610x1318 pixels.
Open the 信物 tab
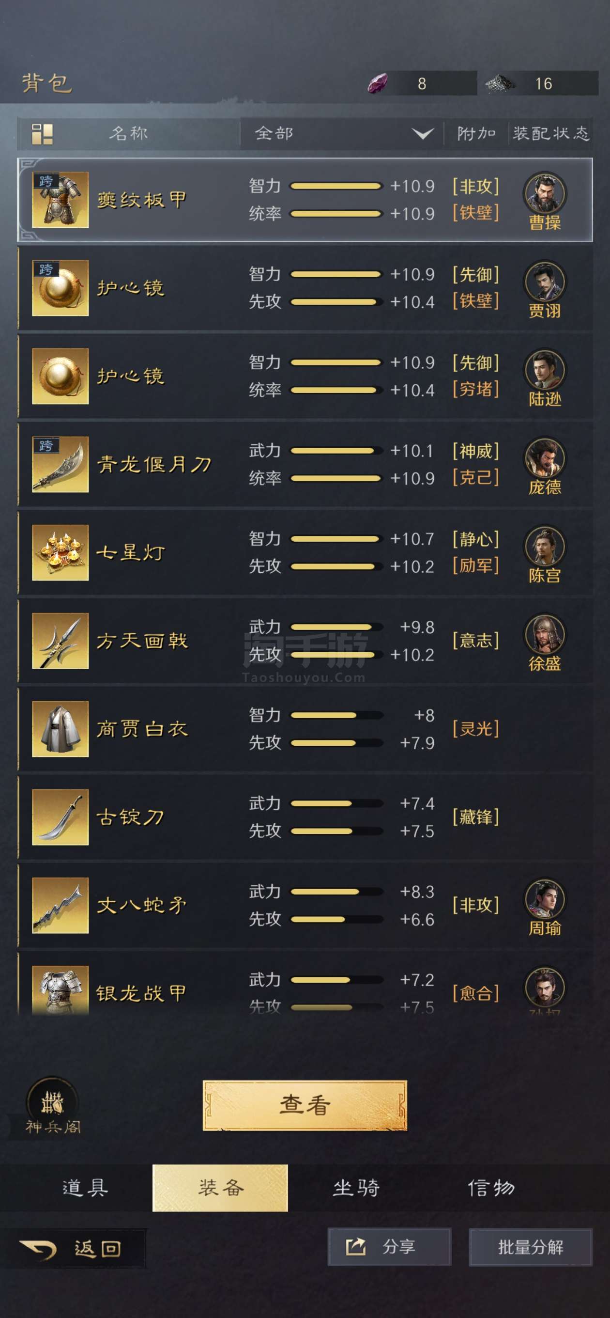pyautogui.click(x=491, y=1188)
